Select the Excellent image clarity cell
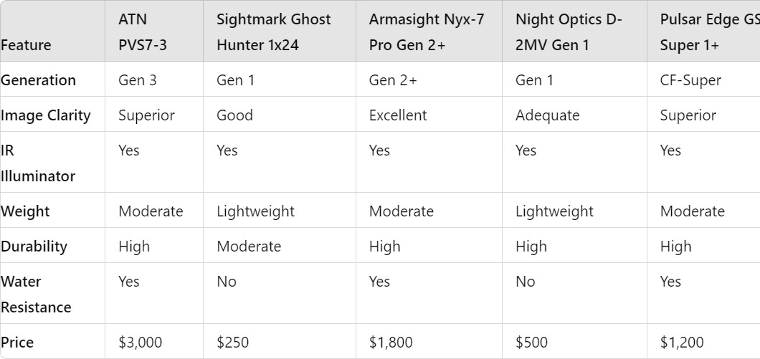 click(x=429, y=115)
